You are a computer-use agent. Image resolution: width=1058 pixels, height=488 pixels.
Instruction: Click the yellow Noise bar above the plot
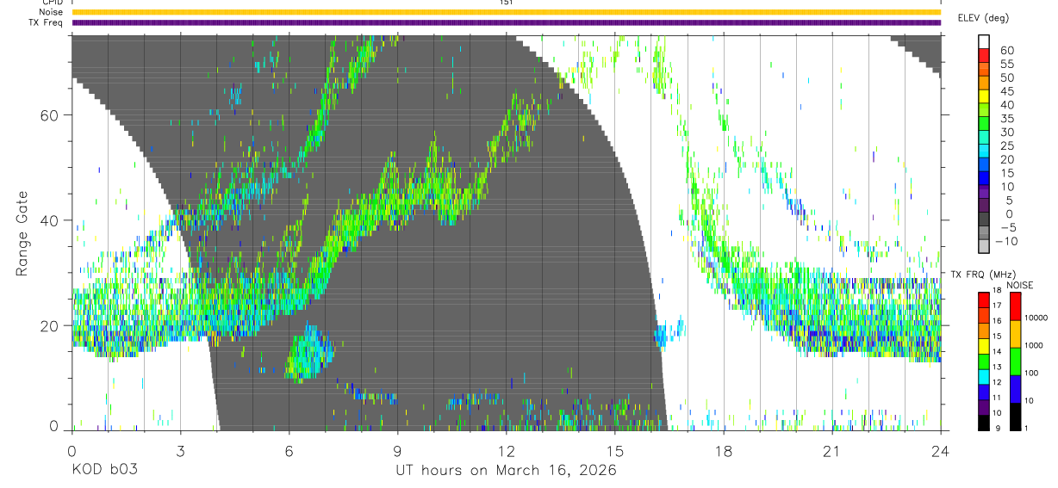[507, 12]
